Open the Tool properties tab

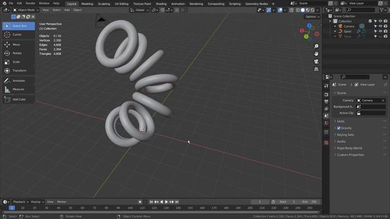click(327, 86)
